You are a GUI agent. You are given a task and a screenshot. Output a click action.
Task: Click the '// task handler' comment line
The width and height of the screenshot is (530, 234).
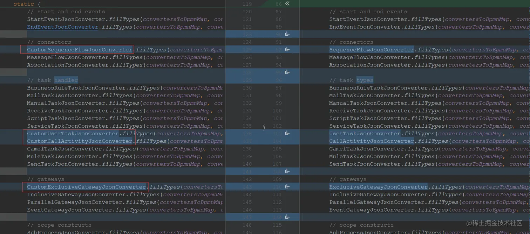[53, 80]
